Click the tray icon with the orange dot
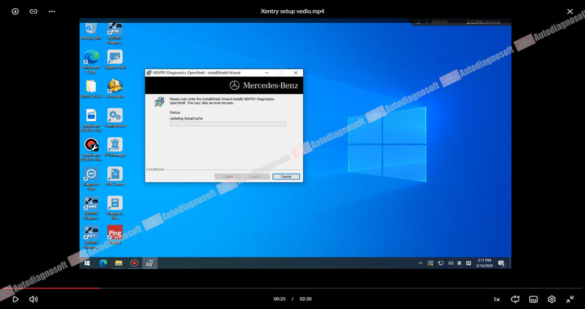 (x=431, y=263)
